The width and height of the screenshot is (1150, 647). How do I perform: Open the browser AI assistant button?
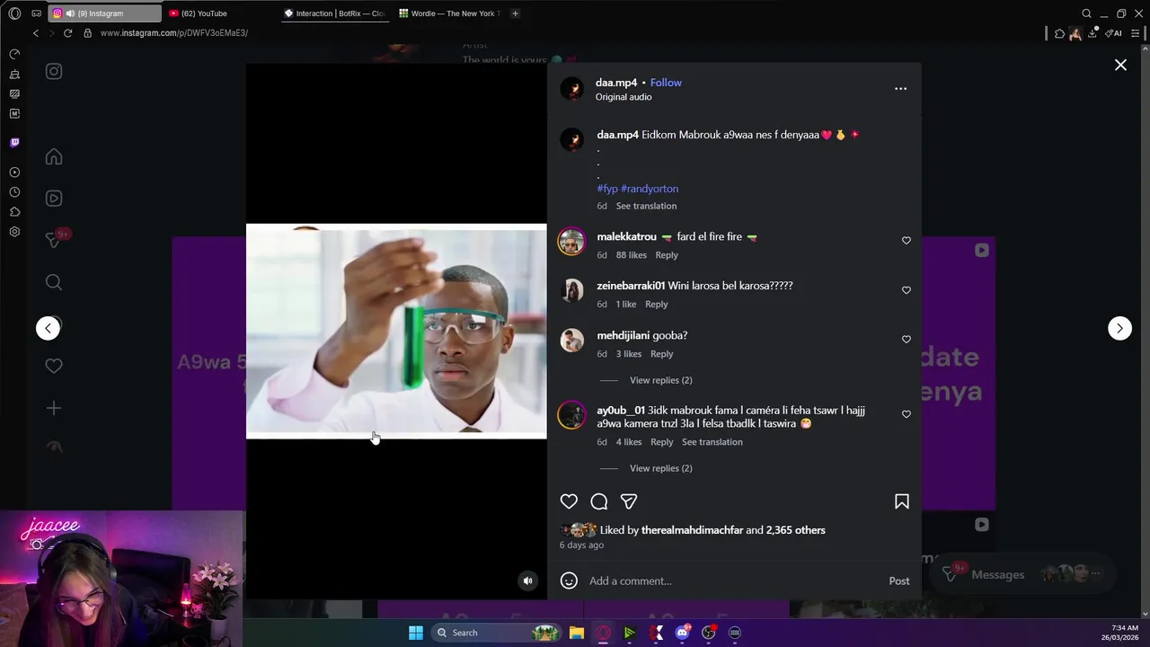(1113, 33)
